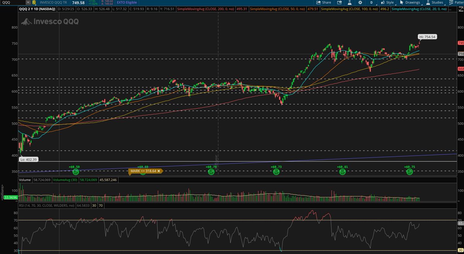The height and width of the screenshot is (254, 464).
Task: Open the Studies menu
Action: [437, 2]
